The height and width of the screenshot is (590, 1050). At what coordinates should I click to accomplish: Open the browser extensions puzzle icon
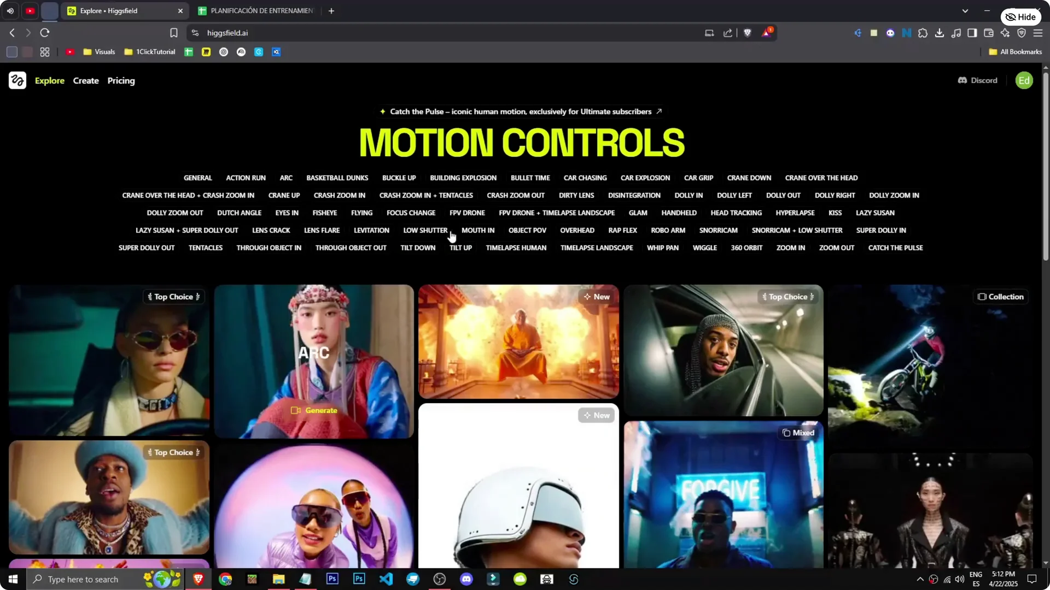tap(923, 33)
